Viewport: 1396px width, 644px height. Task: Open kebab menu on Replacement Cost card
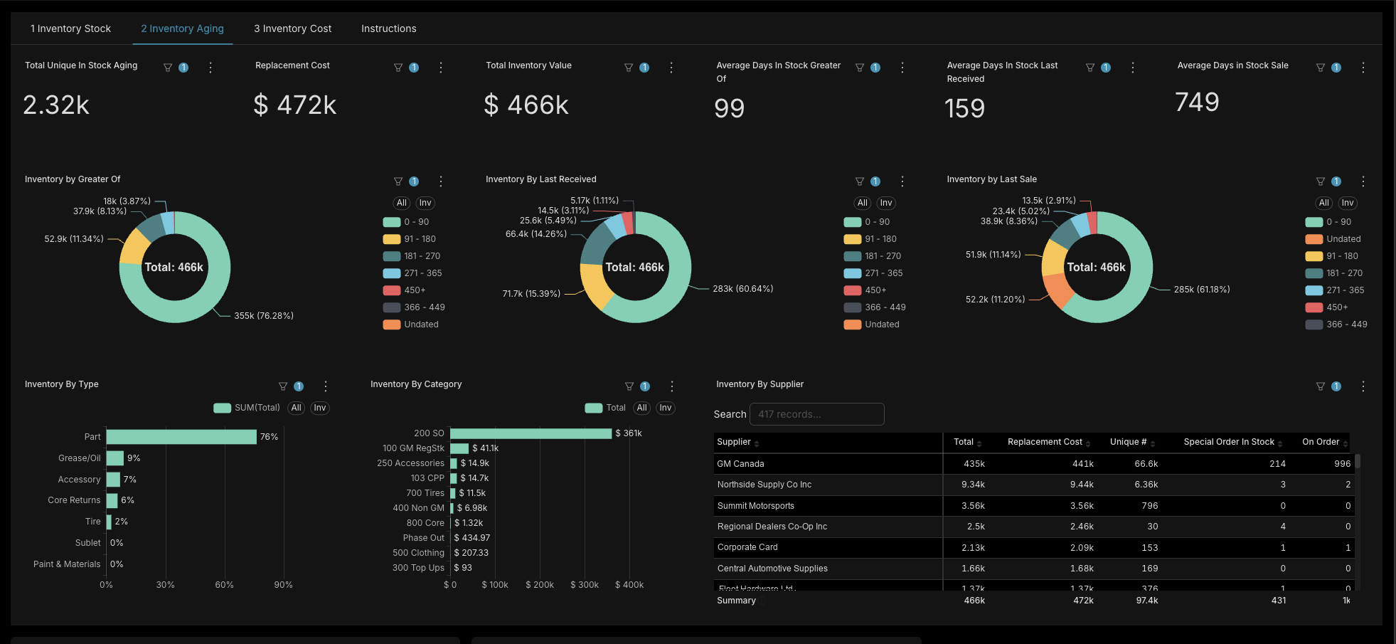pos(441,68)
